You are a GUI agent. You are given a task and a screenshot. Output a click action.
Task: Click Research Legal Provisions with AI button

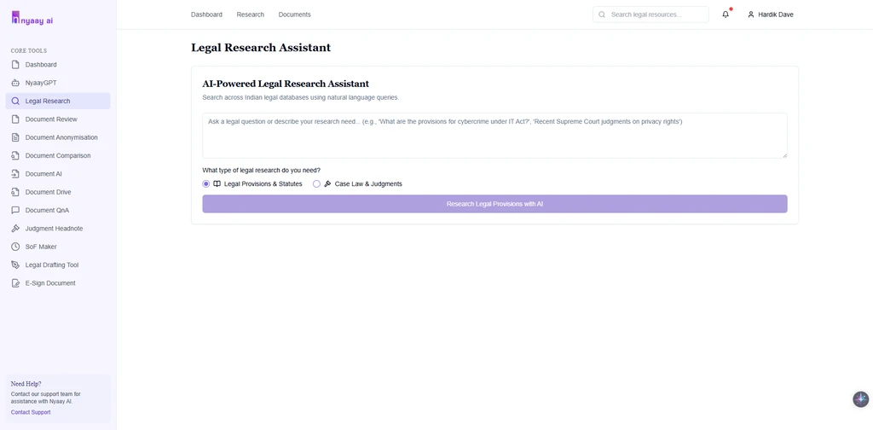[x=494, y=204]
